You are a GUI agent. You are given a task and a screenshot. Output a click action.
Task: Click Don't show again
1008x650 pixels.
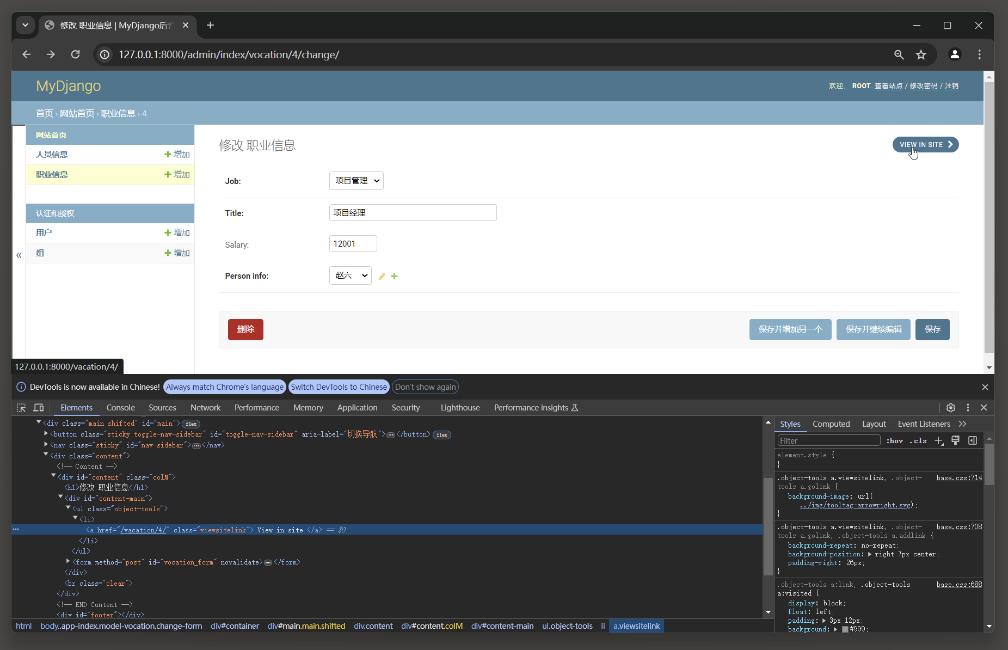426,387
